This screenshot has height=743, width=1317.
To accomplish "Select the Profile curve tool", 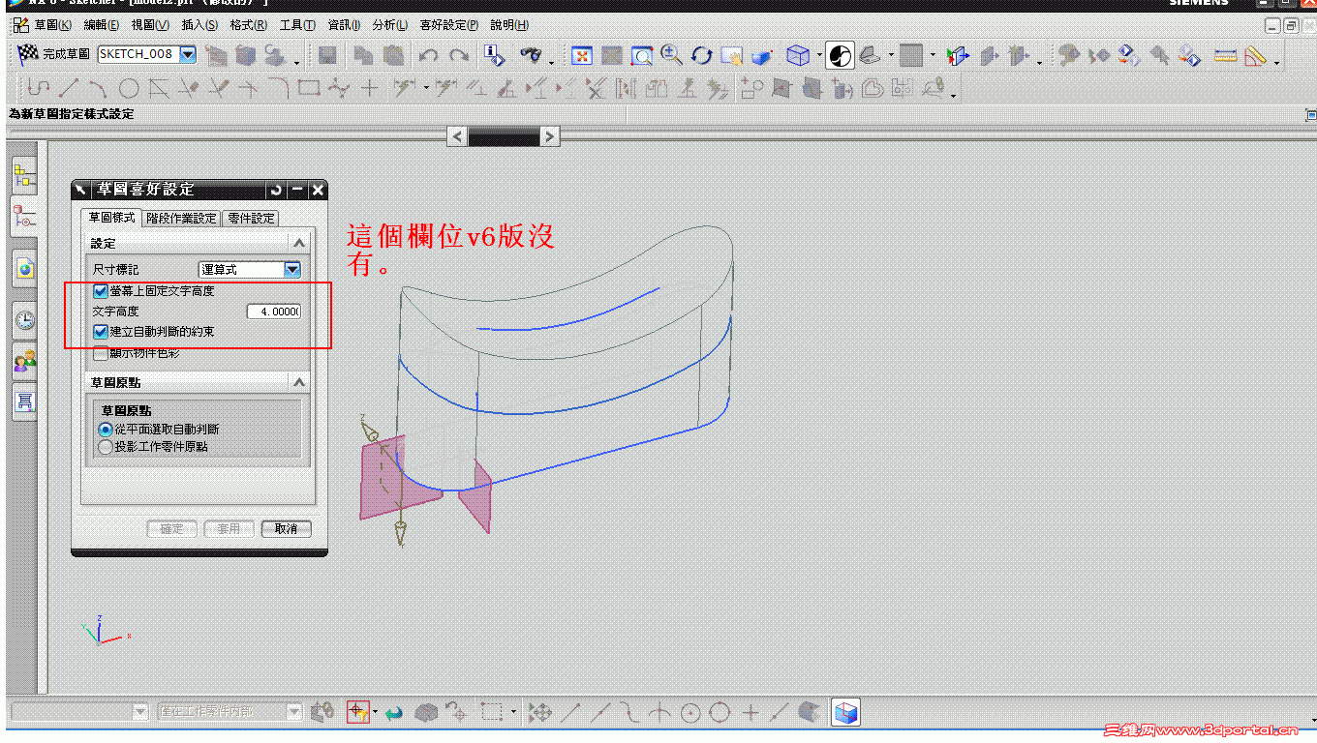I will click(x=39, y=89).
